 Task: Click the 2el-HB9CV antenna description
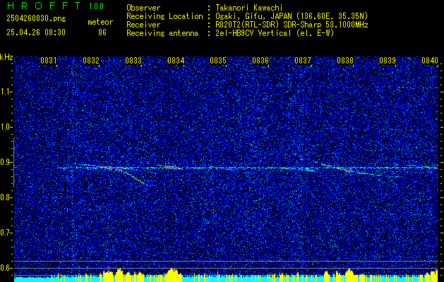(x=275, y=33)
